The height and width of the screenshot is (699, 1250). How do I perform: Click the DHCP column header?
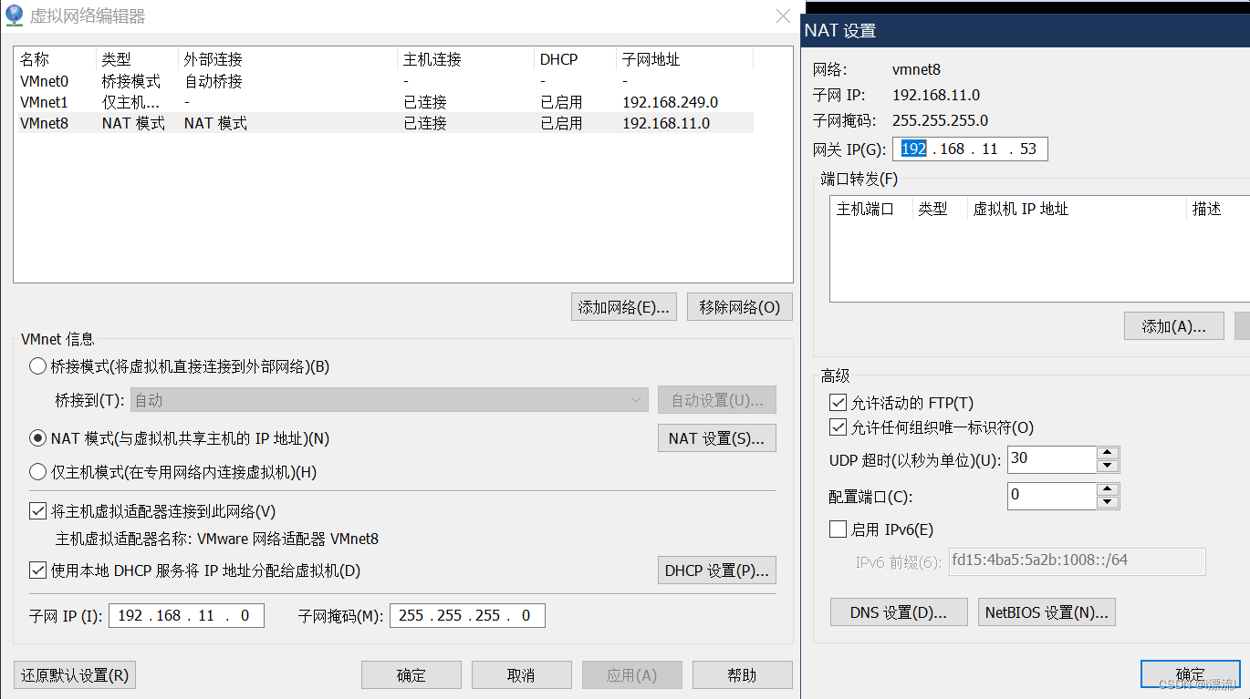click(575, 59)
